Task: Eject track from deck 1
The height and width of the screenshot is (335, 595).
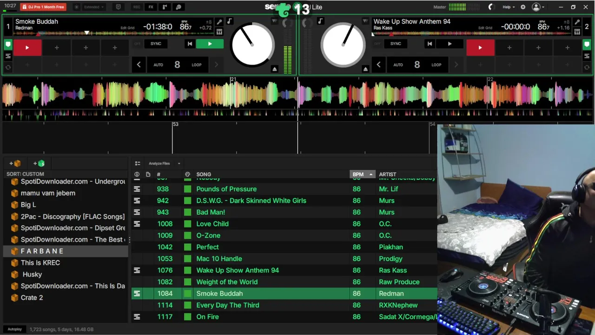Action: pos(274,69)
